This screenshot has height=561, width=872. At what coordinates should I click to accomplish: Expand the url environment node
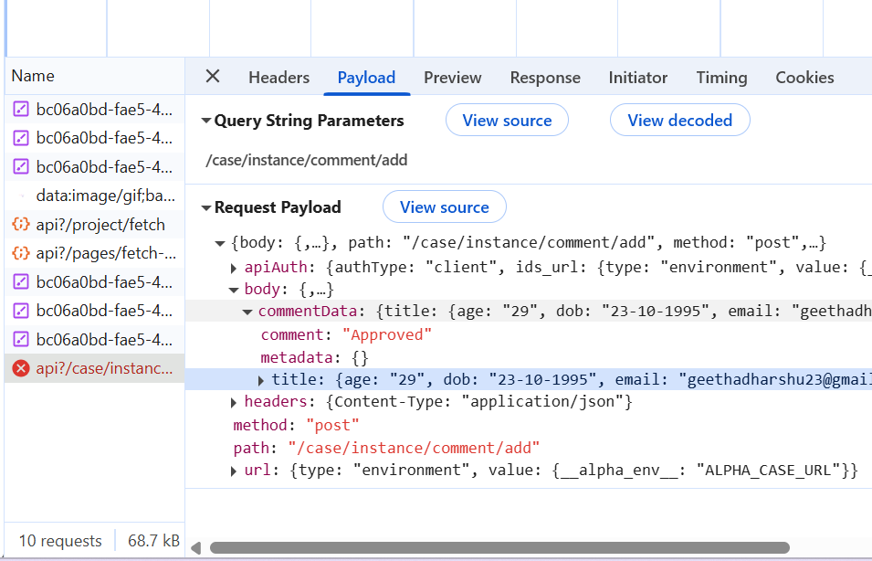(234, 471)
